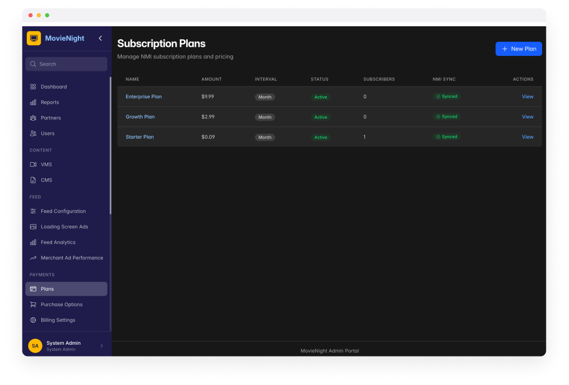Open the Starter Plan link
Screen dimensions: 569x385
coord(140,137)
